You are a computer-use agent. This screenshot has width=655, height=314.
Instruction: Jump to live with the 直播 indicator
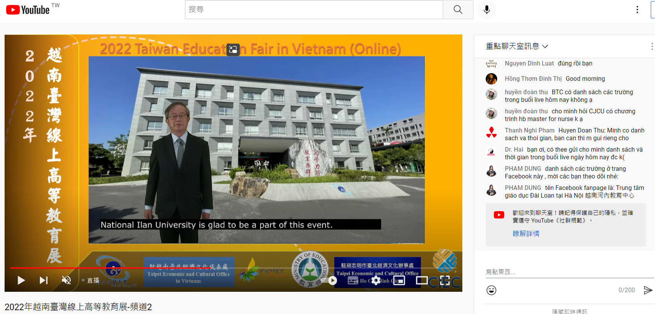[91, 280]
